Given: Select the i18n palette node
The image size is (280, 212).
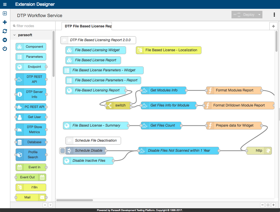Looking at the screenshot, I should (x=31, y=187).
